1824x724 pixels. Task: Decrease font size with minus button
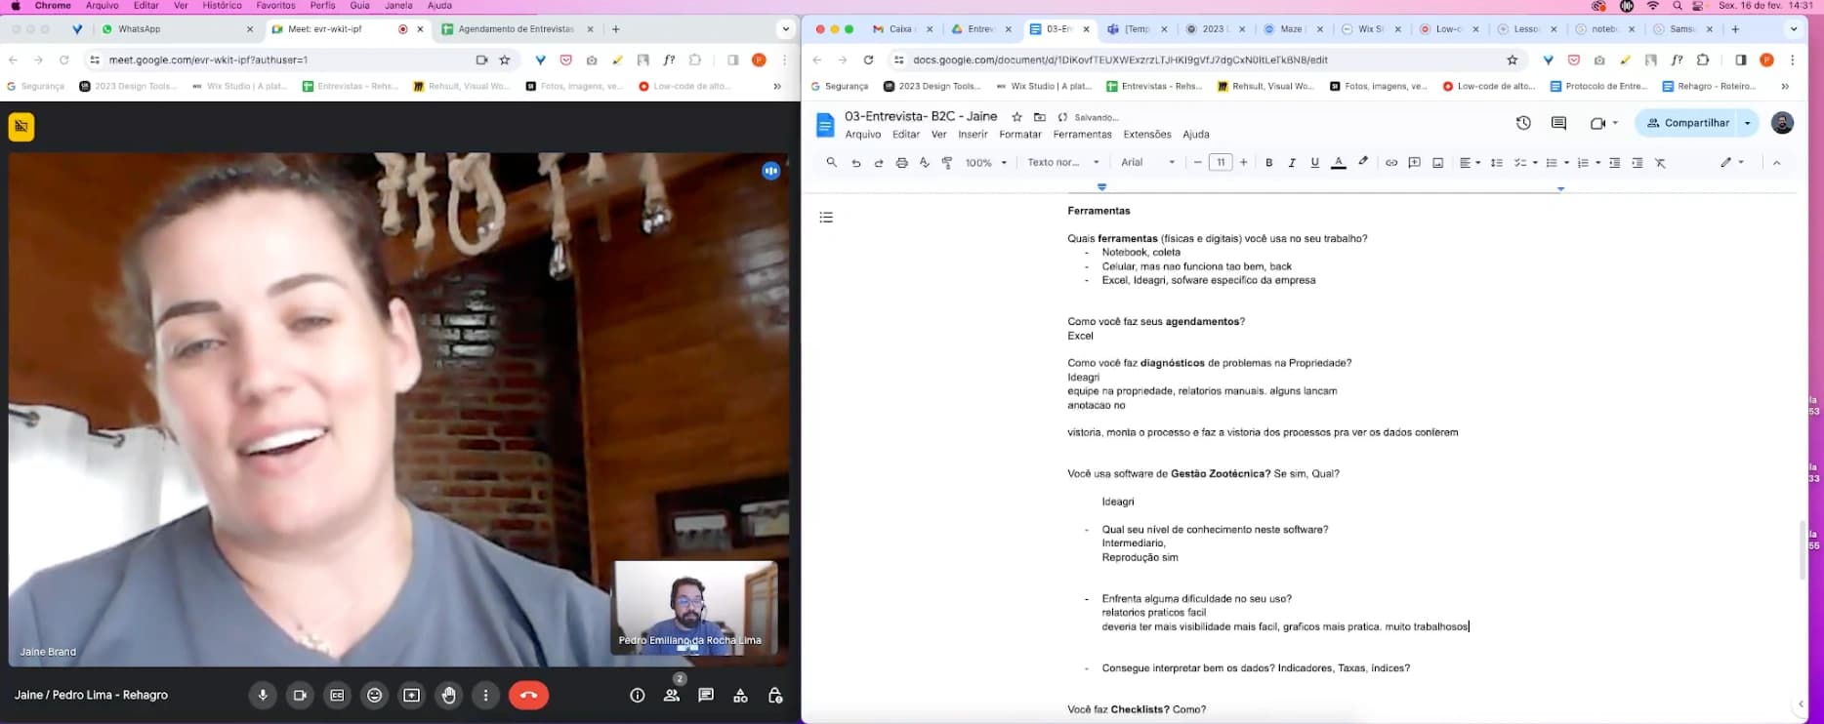[x=1198, y=163]
